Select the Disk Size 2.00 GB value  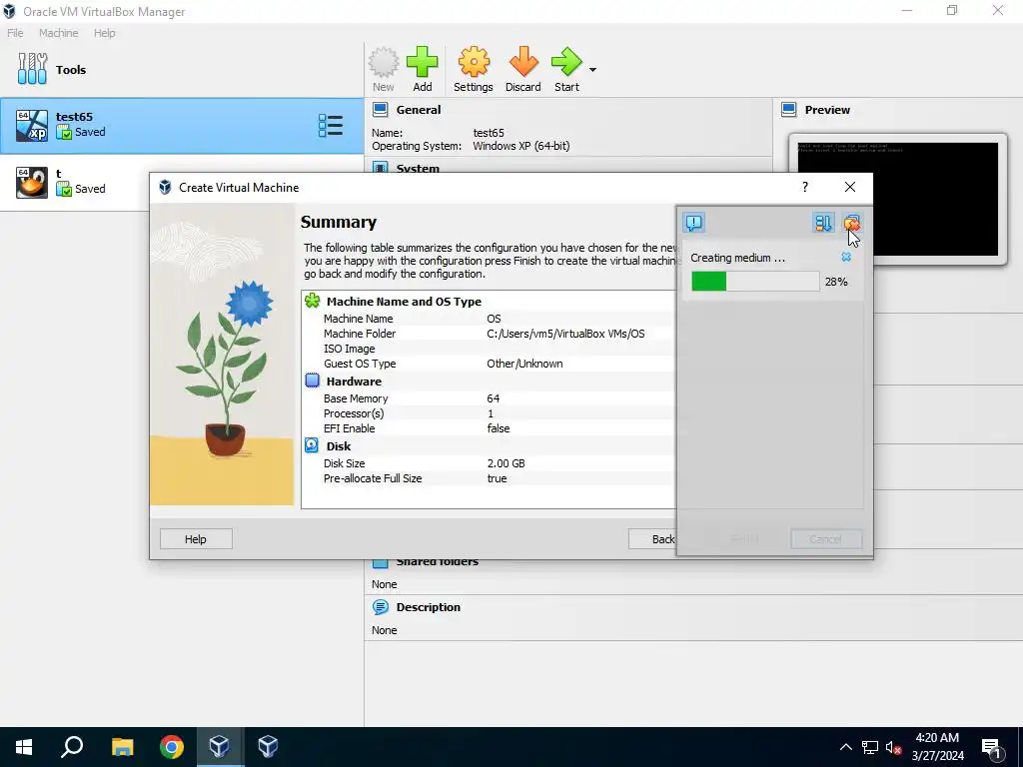pyautogui.click(x=506, y=463)
